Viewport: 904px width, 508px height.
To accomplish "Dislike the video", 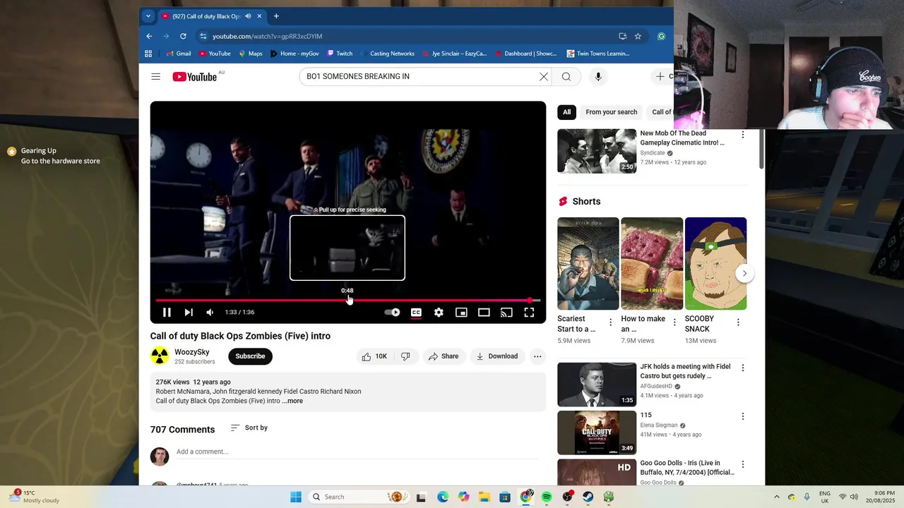I will click(405, 356).
